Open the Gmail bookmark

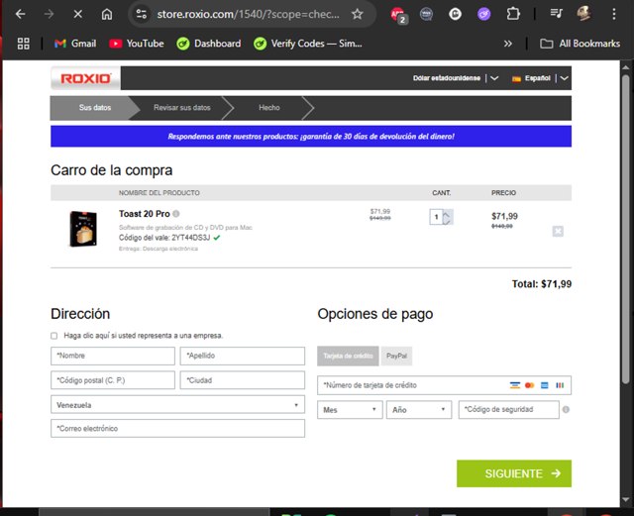75,44
